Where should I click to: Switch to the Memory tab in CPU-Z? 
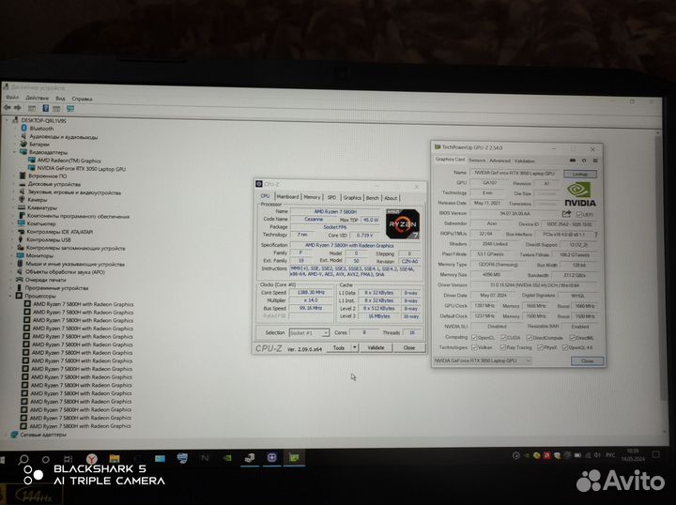[x=312, y=197]
